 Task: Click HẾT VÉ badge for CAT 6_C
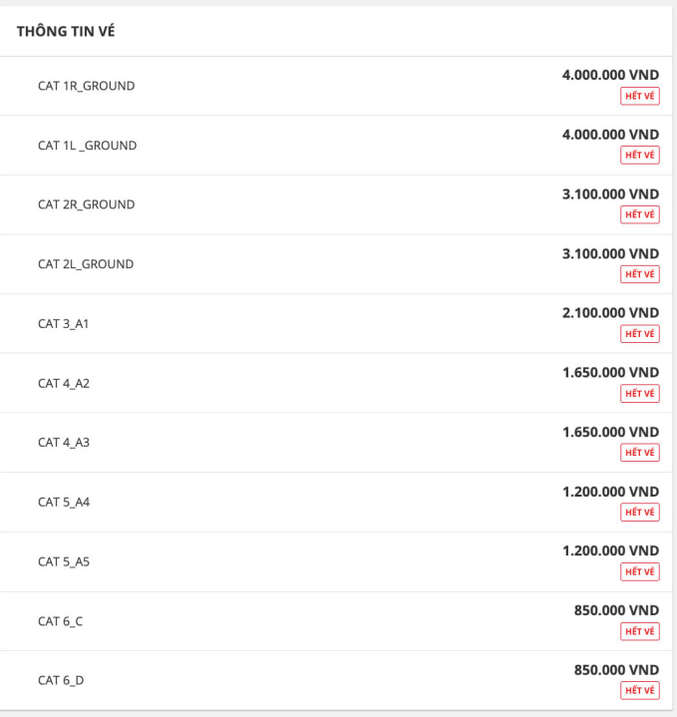pos(639,631)
